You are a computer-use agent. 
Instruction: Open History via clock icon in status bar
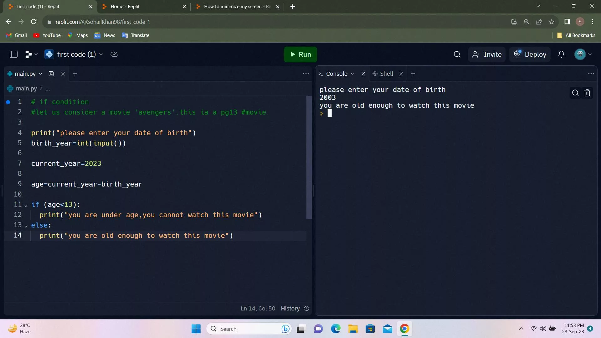pyautogui.click(x=306, y=308)
